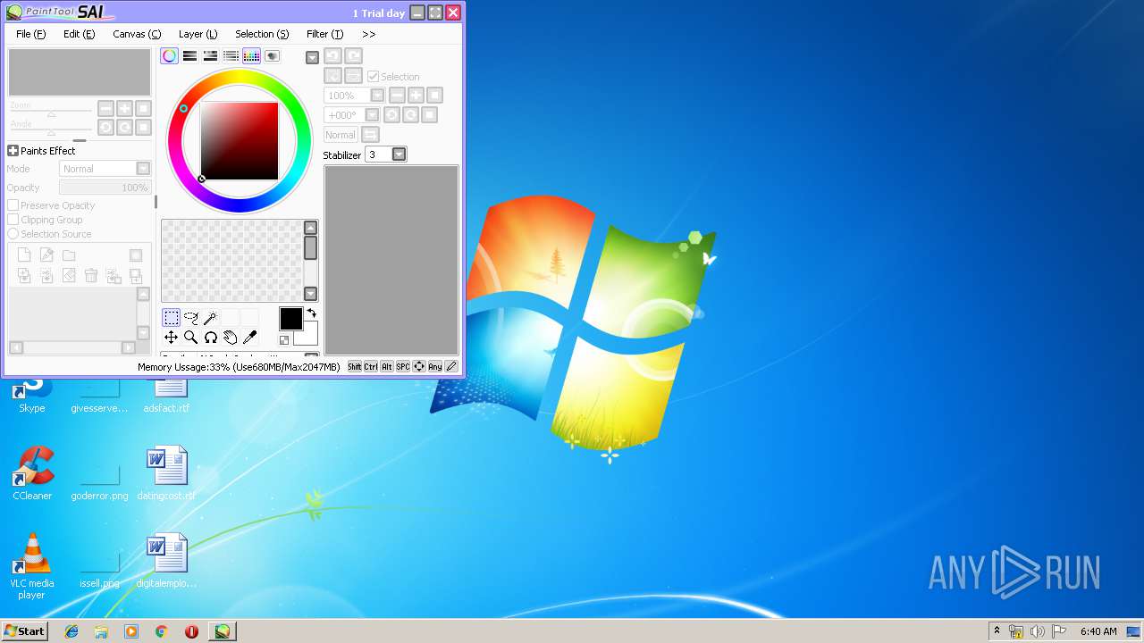Click the navigator rotate counterclockwise button
Screen dimensions: 1144x643
(105, 128)
